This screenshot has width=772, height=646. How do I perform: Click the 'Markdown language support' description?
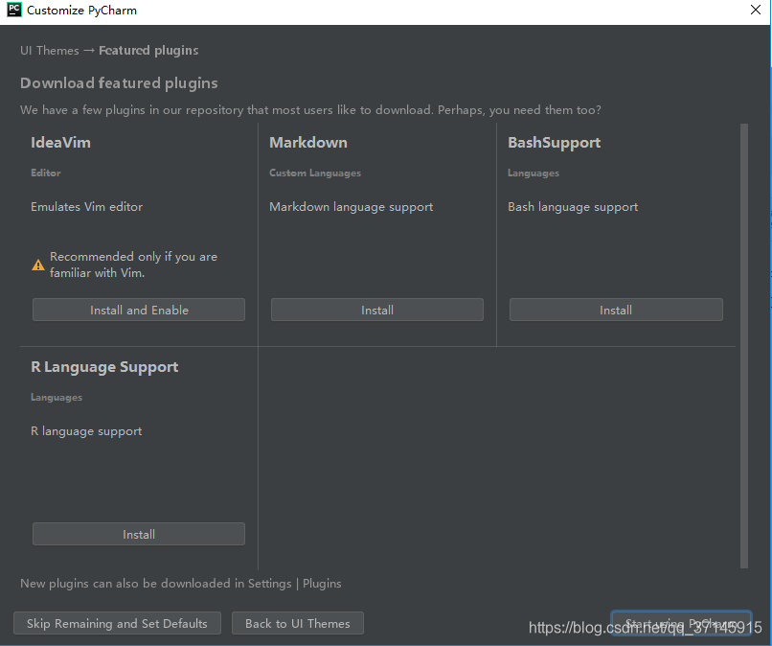pos(352,207)
